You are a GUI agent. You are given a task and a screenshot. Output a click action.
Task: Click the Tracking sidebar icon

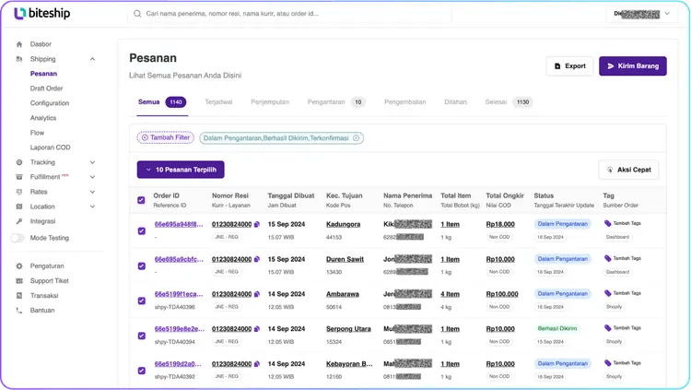click(19, 162)
